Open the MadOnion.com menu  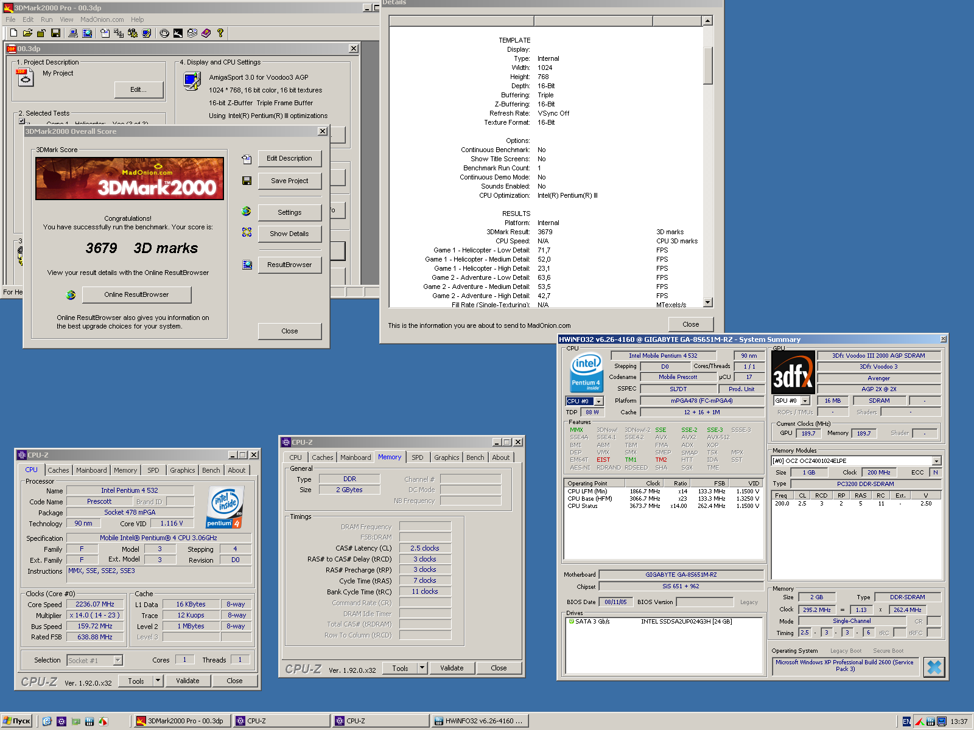pyautogui.click(x=102, y=19)
